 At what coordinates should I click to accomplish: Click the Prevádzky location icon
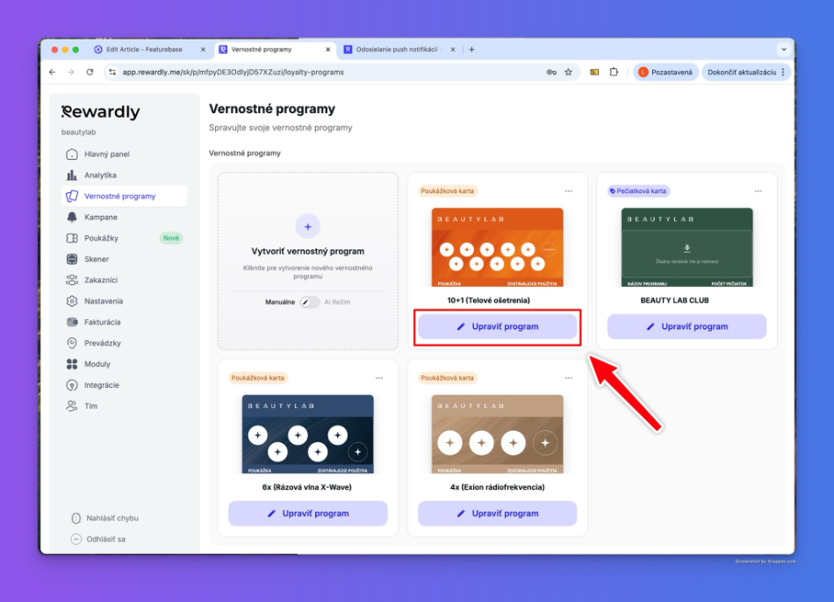72,343
